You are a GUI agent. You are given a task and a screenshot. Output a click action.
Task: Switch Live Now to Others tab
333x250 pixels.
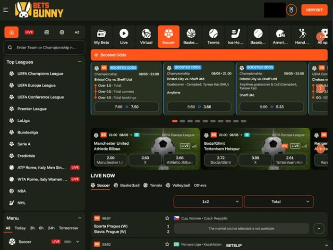[x=200, y=185]
